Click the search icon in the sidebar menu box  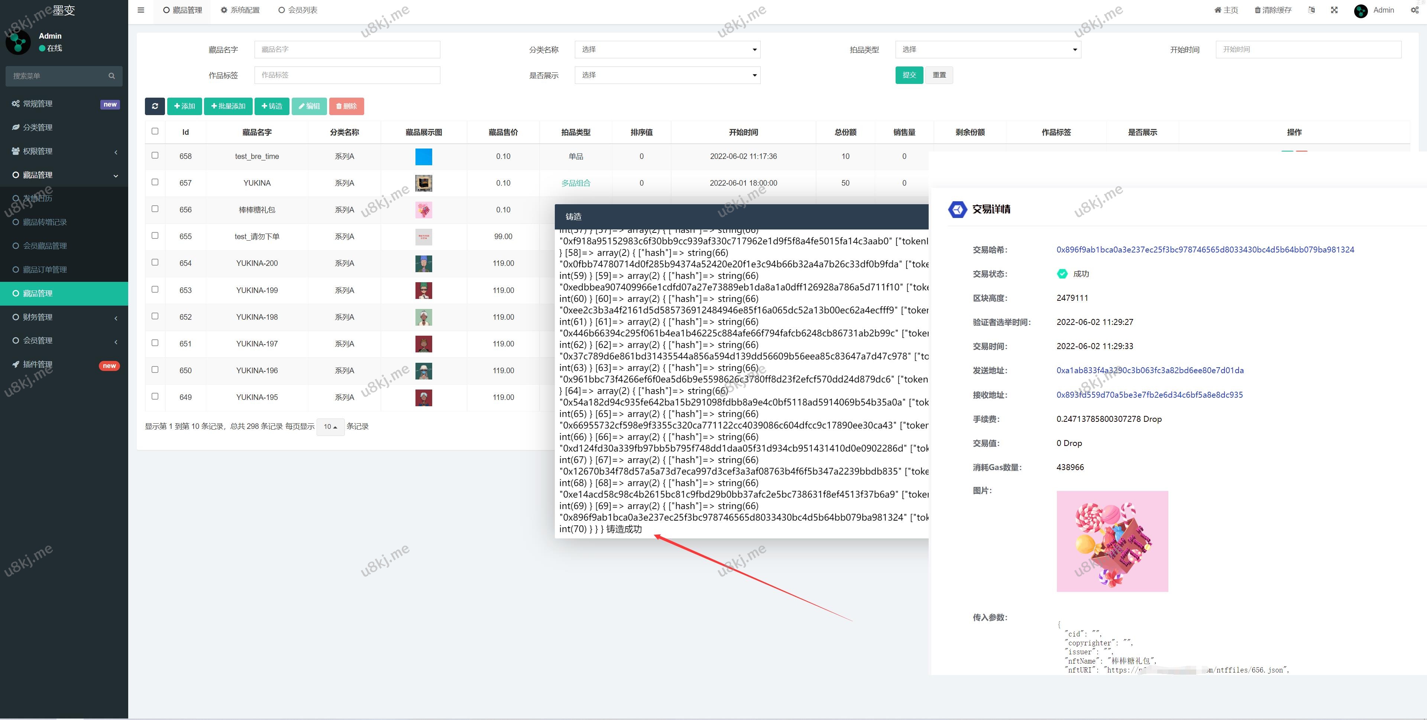click(111, 76)
